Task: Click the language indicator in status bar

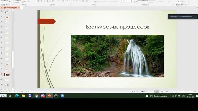Action: click(x=23, y=92)
